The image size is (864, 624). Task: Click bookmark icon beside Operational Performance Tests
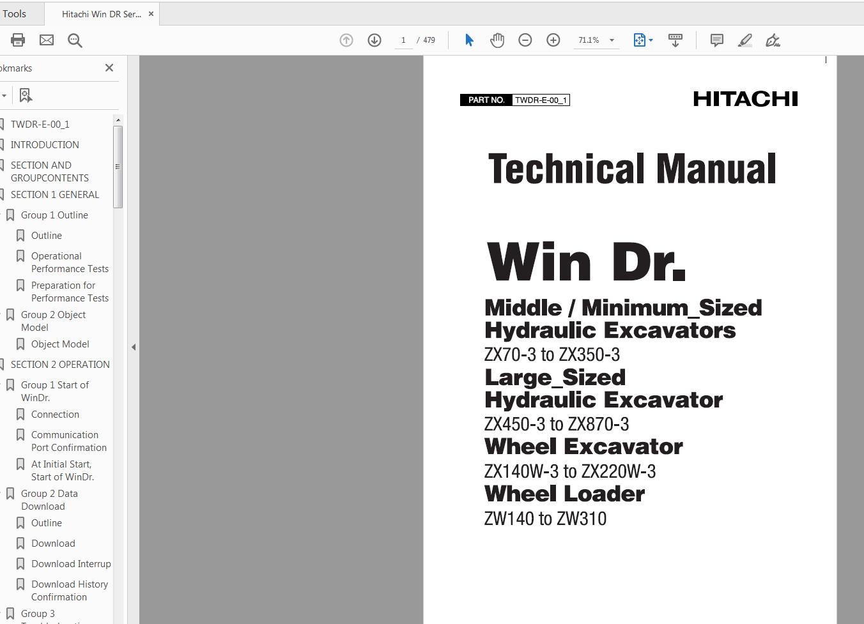coord(20,256)
